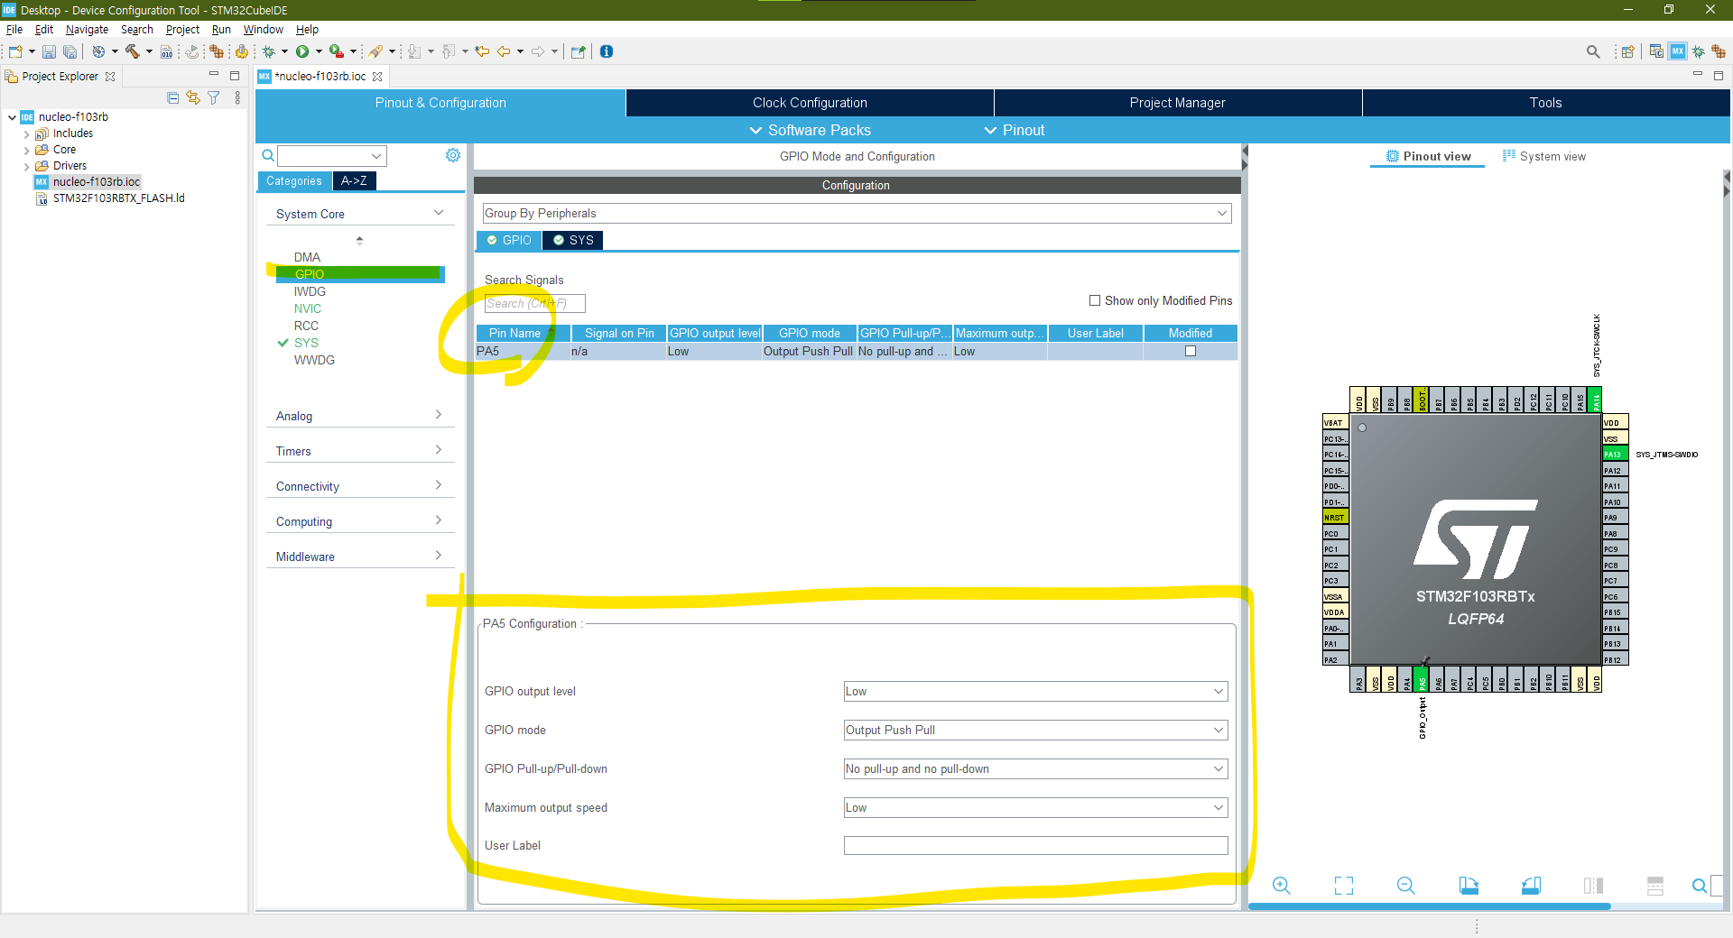Expand the Connectivity category

(359, 486)
